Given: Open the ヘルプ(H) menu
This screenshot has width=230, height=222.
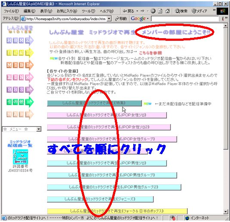Looking at the screenshot, I should pos(107,11).
